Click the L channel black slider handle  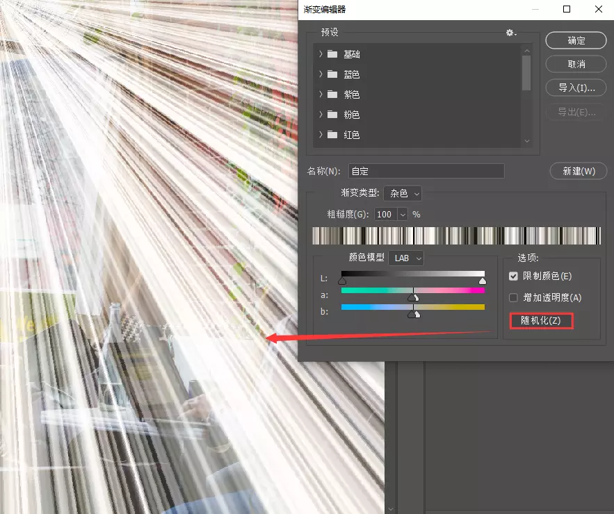(x=342, y=281)
